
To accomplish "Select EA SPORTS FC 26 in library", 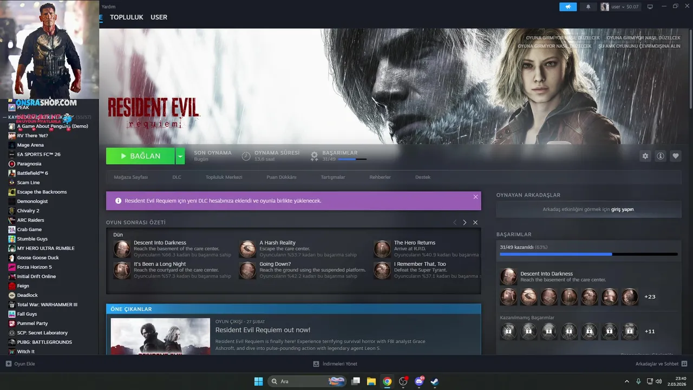I will pyautogui.click(x=38, y=154).
